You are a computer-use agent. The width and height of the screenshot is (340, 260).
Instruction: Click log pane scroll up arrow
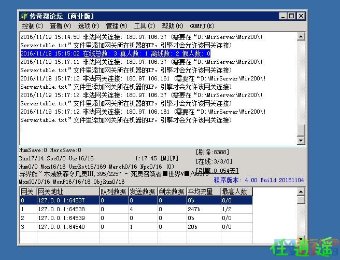[x=301, y=36]
